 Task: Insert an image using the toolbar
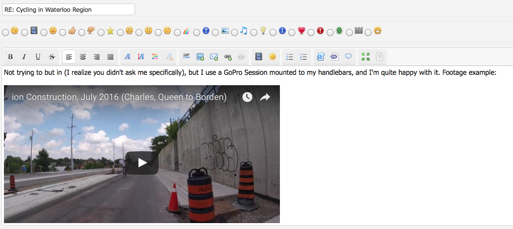point(200,57)
